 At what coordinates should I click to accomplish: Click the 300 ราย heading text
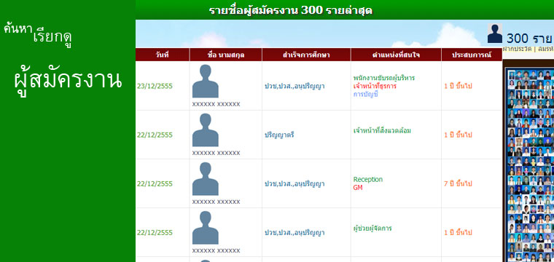coord(529,38)
